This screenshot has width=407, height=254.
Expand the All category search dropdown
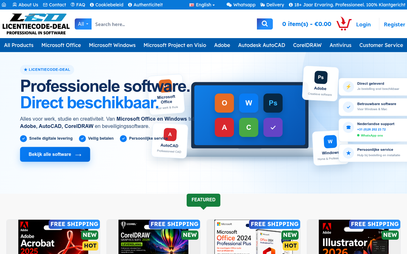[83, 24]
